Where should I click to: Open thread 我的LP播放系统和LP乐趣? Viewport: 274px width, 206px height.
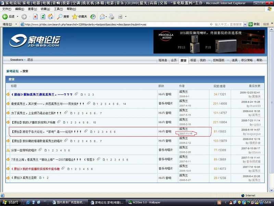coord(38,122)
